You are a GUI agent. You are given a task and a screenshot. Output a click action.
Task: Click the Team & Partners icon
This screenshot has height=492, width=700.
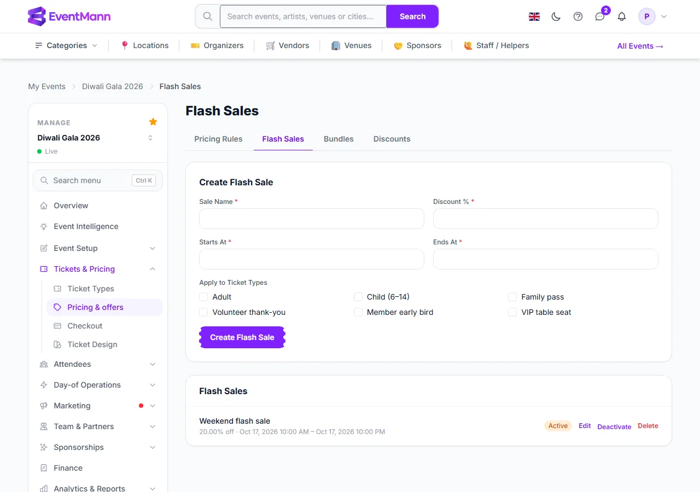[x=44, y=426]
